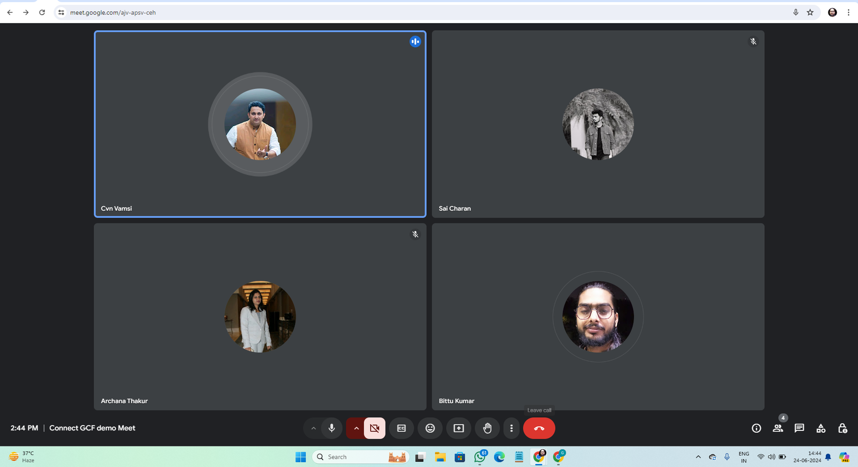Open chat with everyone
This screenshot has width=858, height=467.
tap(799, 428)
